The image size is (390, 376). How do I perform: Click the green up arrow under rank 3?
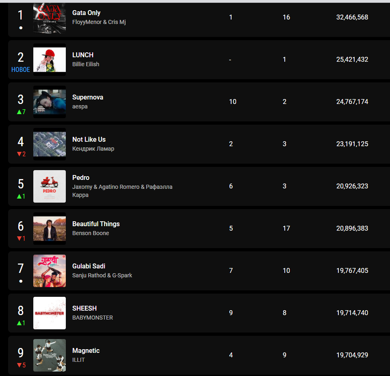click(19, 112)
